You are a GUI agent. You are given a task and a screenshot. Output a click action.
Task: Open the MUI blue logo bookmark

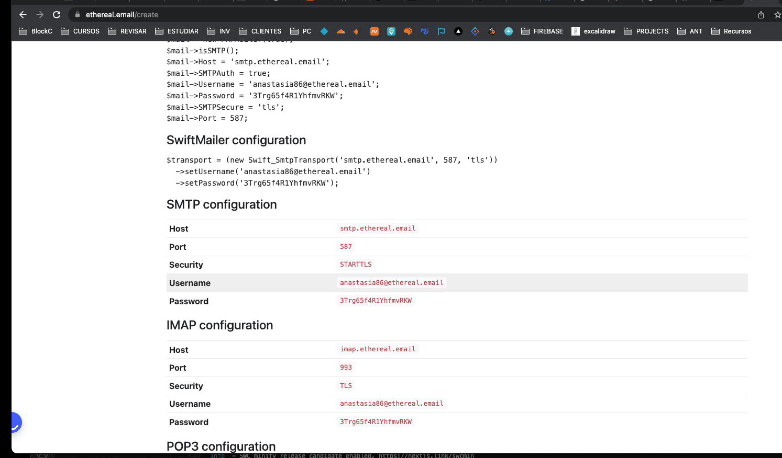coord(425,31)
